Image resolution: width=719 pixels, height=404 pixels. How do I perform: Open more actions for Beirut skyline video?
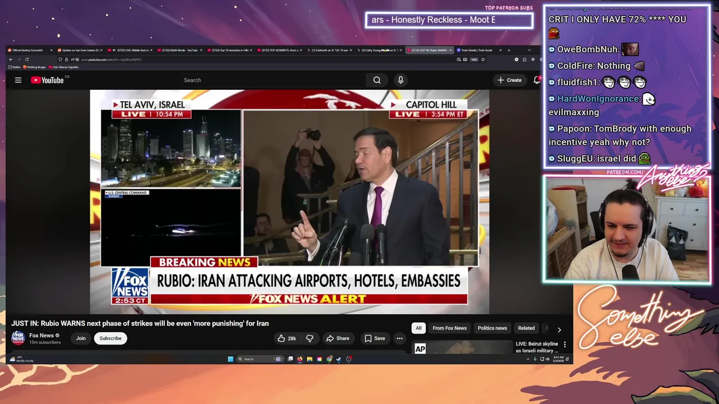coord(565,345)
